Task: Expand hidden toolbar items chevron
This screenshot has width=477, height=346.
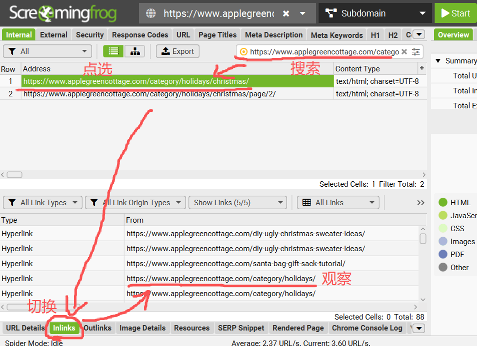Action: [420, 203]
